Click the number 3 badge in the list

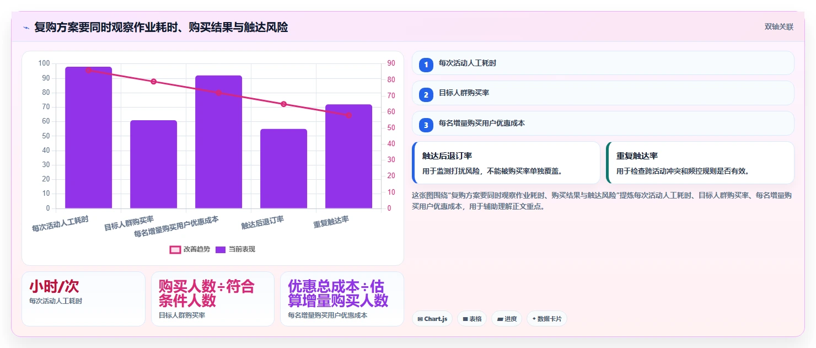pos(426,125)
